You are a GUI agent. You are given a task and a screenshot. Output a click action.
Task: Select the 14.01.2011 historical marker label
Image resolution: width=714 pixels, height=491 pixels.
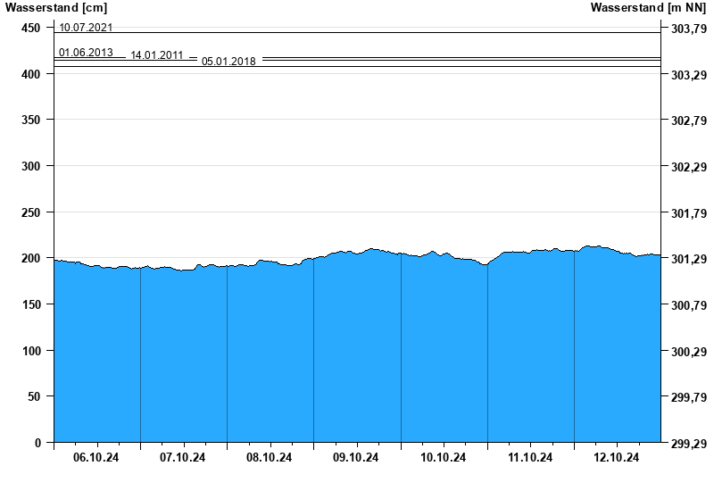coord(157,55)
